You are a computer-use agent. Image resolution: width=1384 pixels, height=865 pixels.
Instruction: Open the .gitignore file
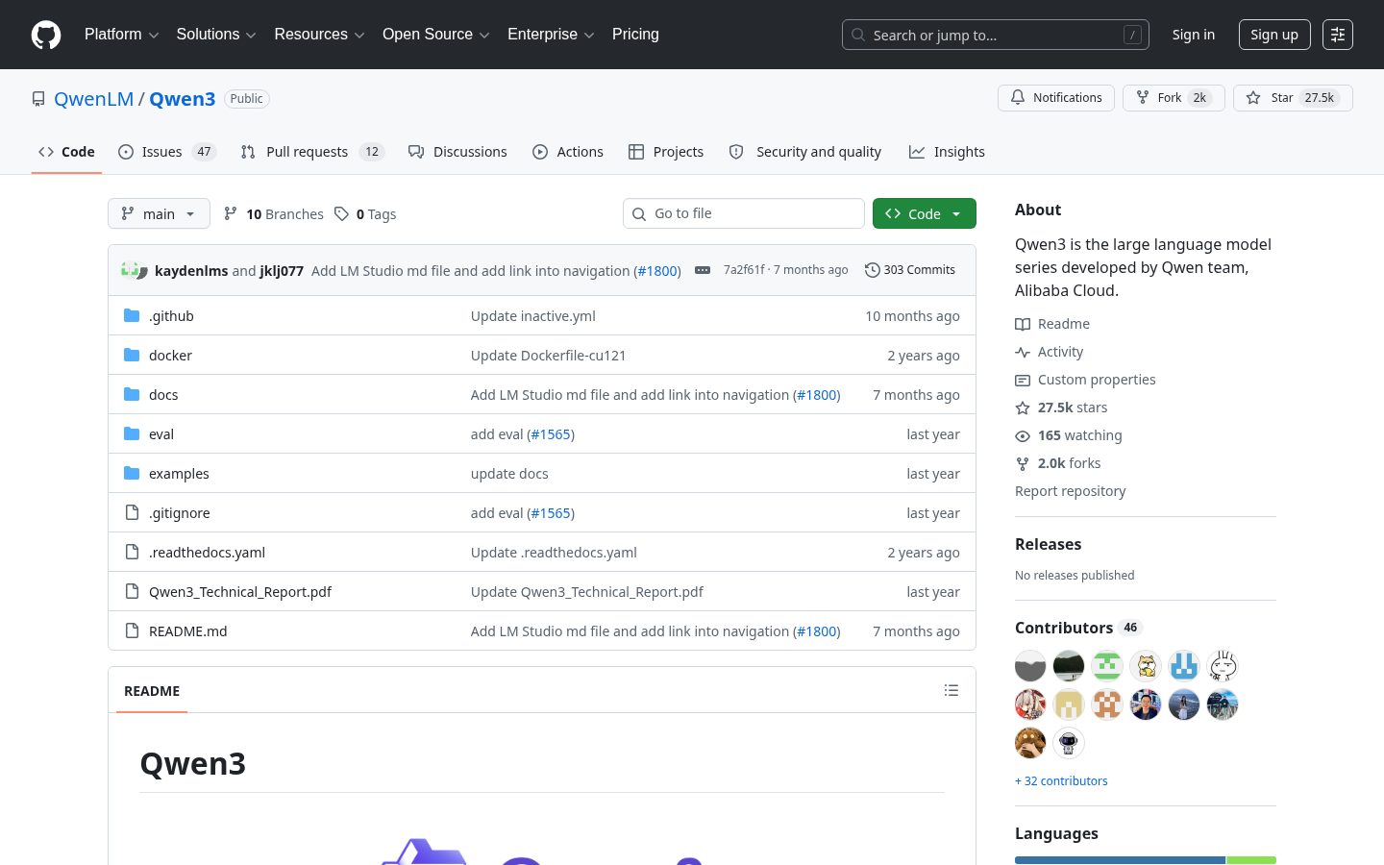click(x=179, y=513)
